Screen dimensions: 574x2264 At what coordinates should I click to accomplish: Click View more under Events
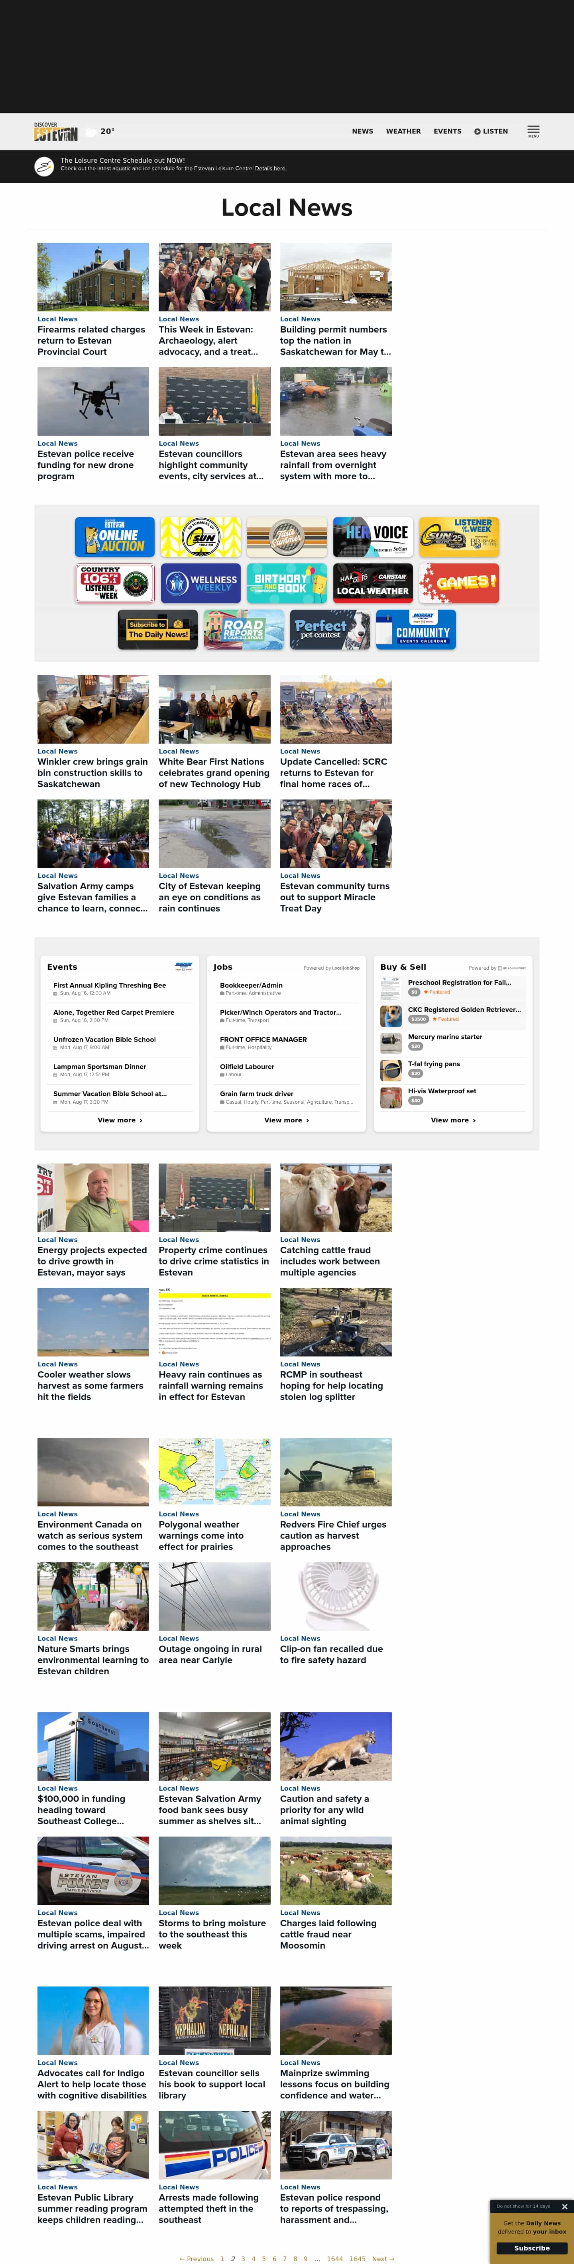(120, 1120)
